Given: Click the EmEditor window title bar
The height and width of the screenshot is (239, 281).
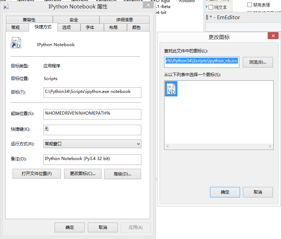Looking at the screenshot, I should click(243, 17).
